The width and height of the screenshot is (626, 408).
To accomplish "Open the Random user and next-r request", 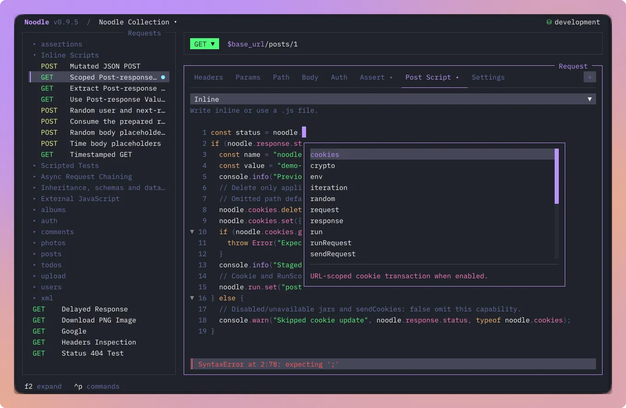I will 99,110.
